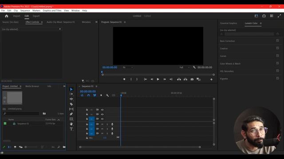Click Name column header in Project

(x=11, y=119)
